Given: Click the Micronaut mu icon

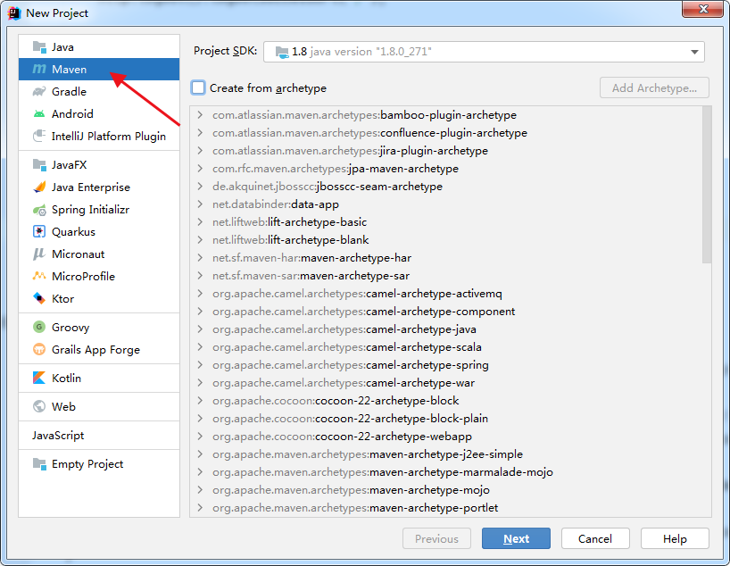Looking at the screenshot, I should click(39, 254).
